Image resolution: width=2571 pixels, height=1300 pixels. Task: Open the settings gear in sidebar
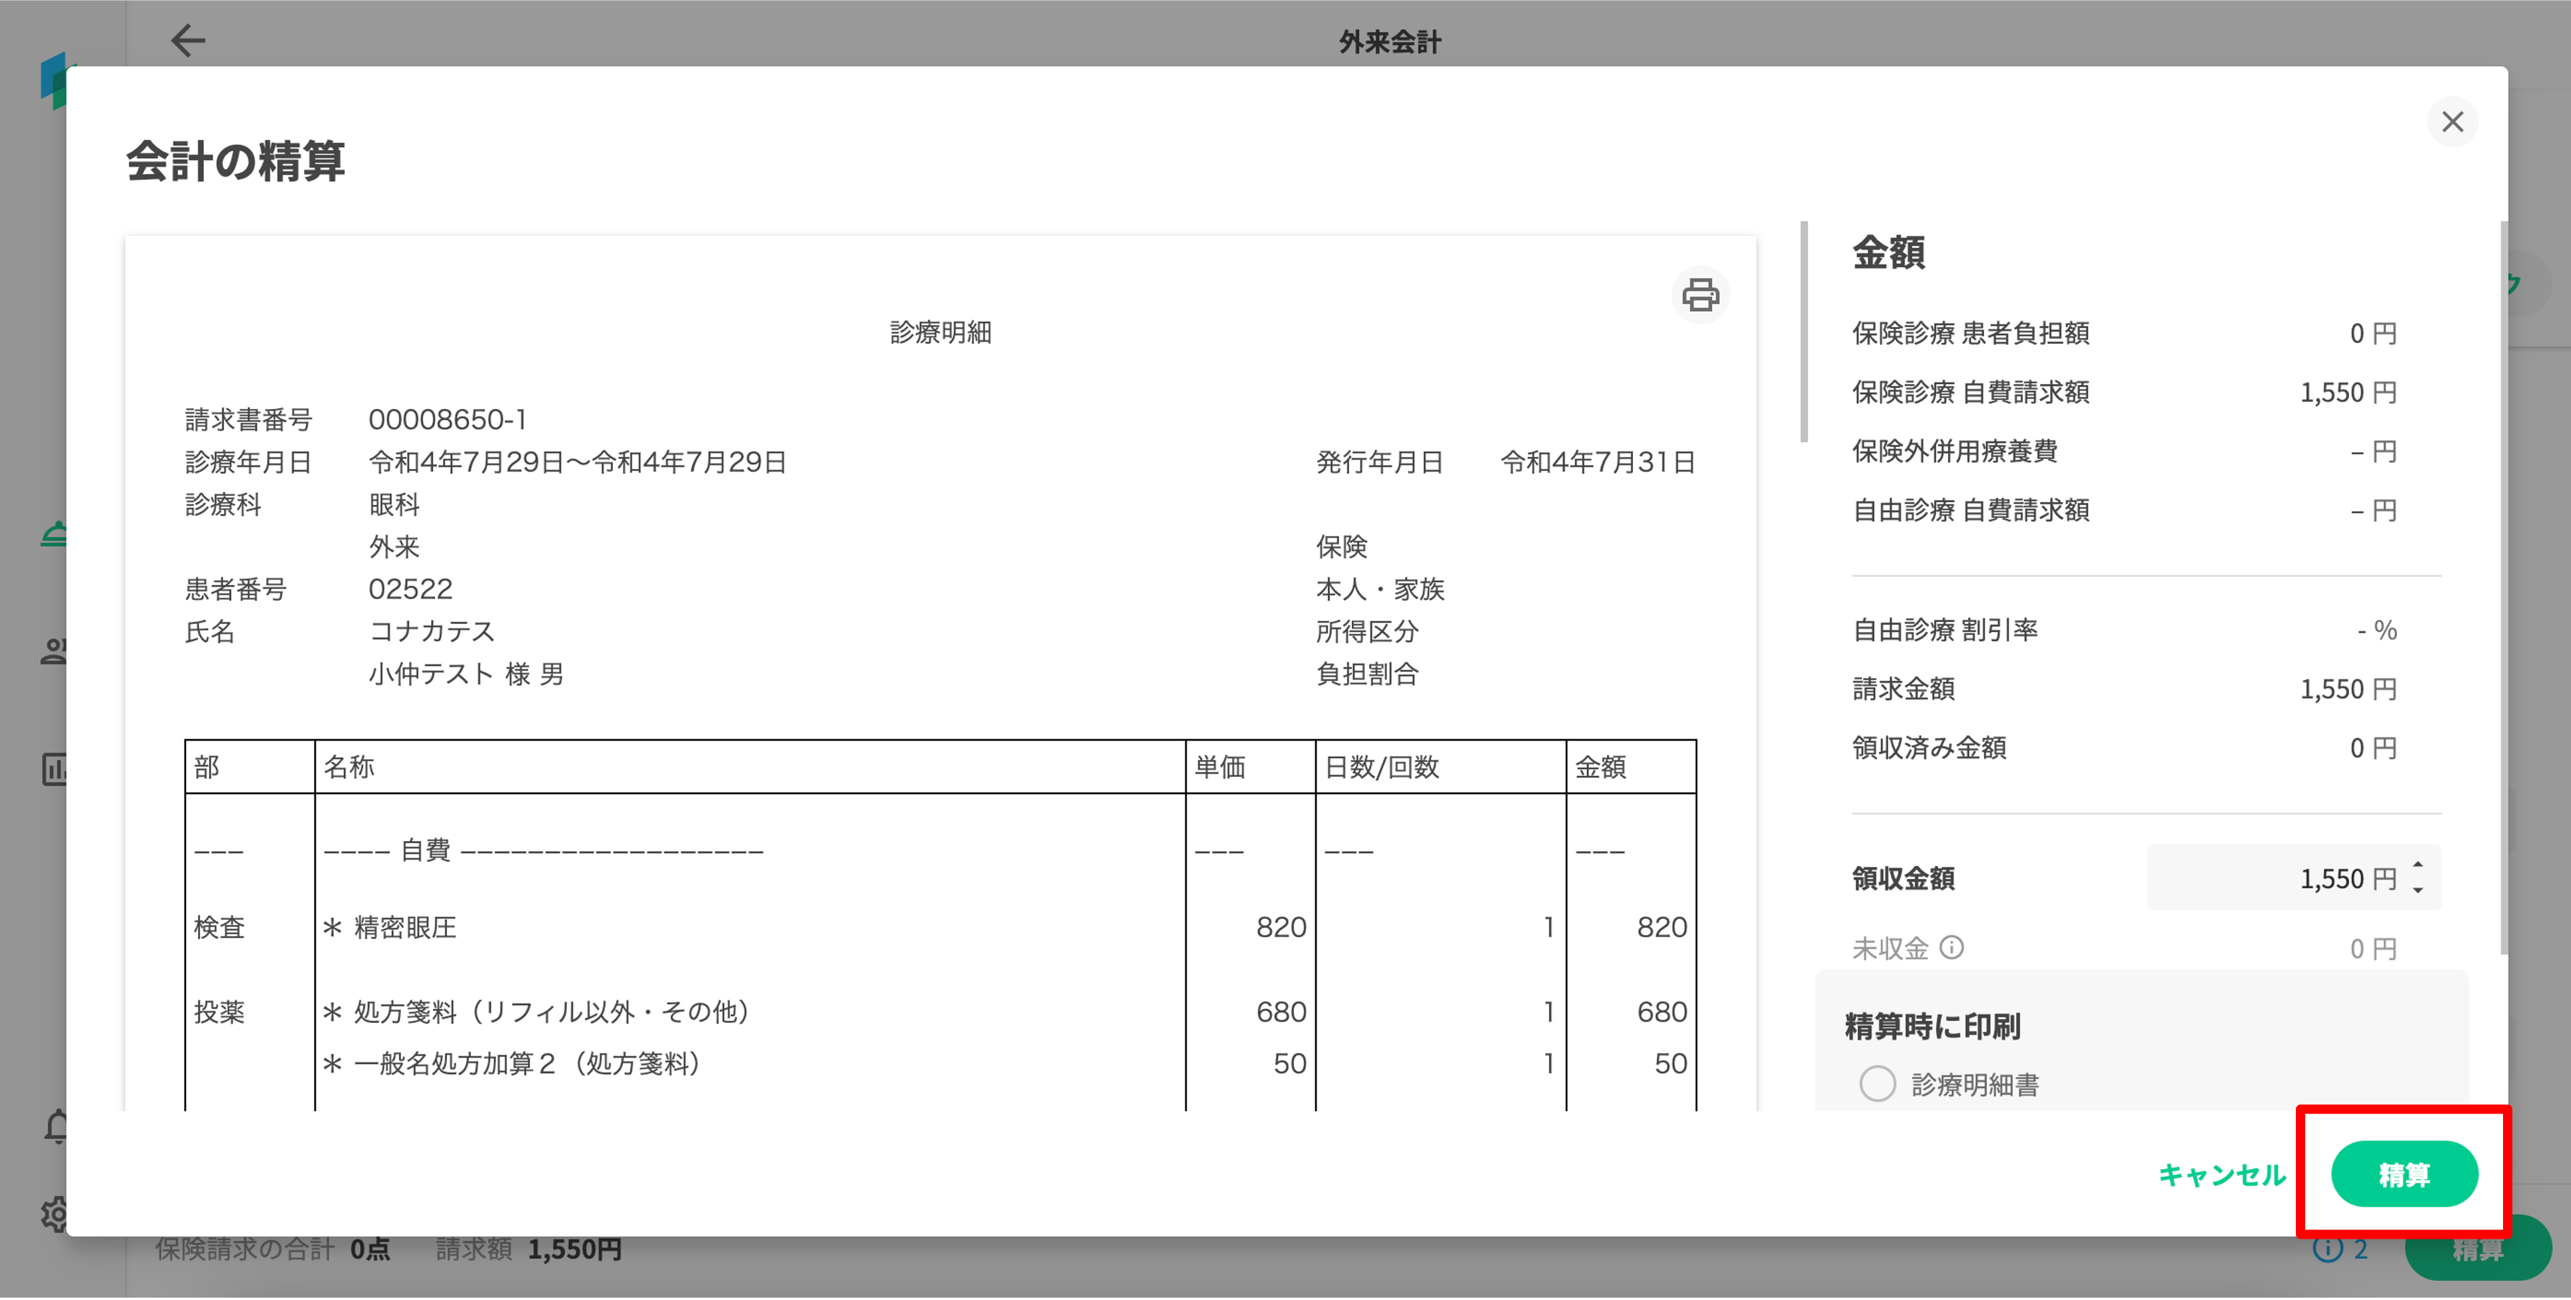pos(54,1214)
